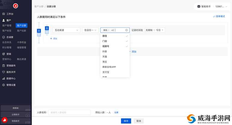Open the 导购助手 button
The width and height of the screenshot is (232, 125).
pyautogui.click(x=16, y=121)
